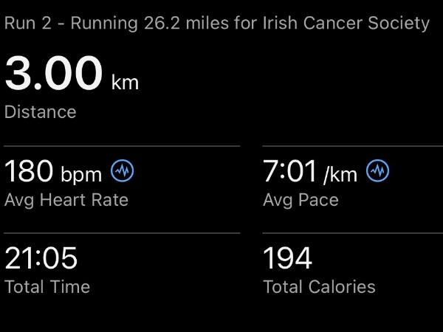Click the 21:05 total time value
This screenshot has height=332, width=443.
[41, 259]
